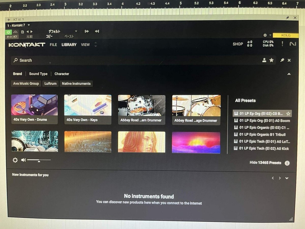This screenshot has width=305, height=229.
Task: Adjust the preview volume slider
Action: 39,160
